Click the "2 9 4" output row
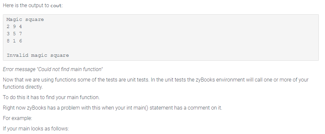 [14, 26]
